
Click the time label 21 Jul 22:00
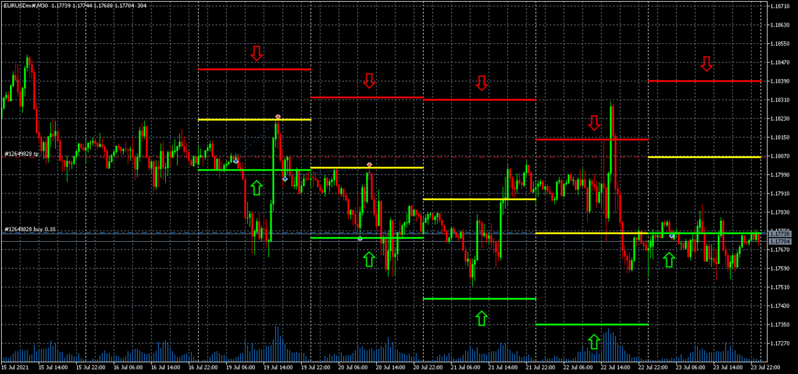tap(540, 368)
